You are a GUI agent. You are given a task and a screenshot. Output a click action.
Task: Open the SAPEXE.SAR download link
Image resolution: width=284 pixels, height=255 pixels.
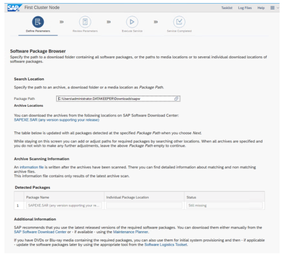point(56,120)
